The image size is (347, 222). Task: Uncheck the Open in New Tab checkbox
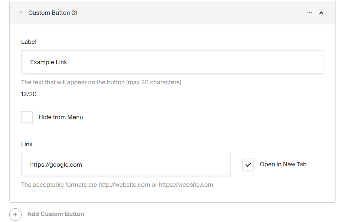click(x=248, y=164)
